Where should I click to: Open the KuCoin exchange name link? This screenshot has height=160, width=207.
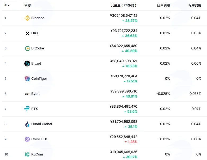(x=37, y=154)
